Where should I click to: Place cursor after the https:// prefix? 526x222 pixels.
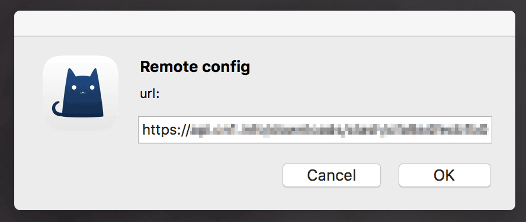click(190, 130)
